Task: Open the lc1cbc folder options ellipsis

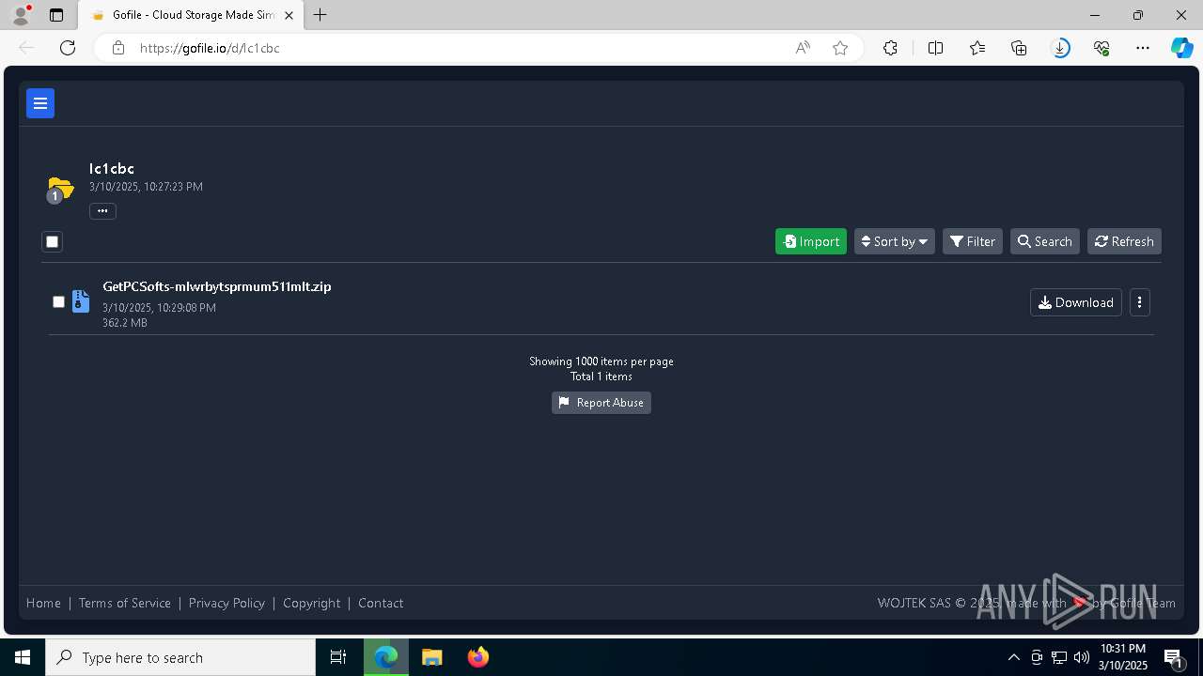Action: tap(102, 211)
